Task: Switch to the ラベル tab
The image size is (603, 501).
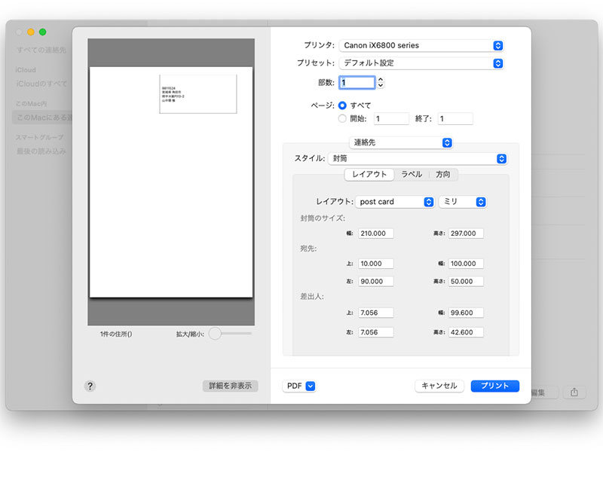Action: tap(412, 174)
